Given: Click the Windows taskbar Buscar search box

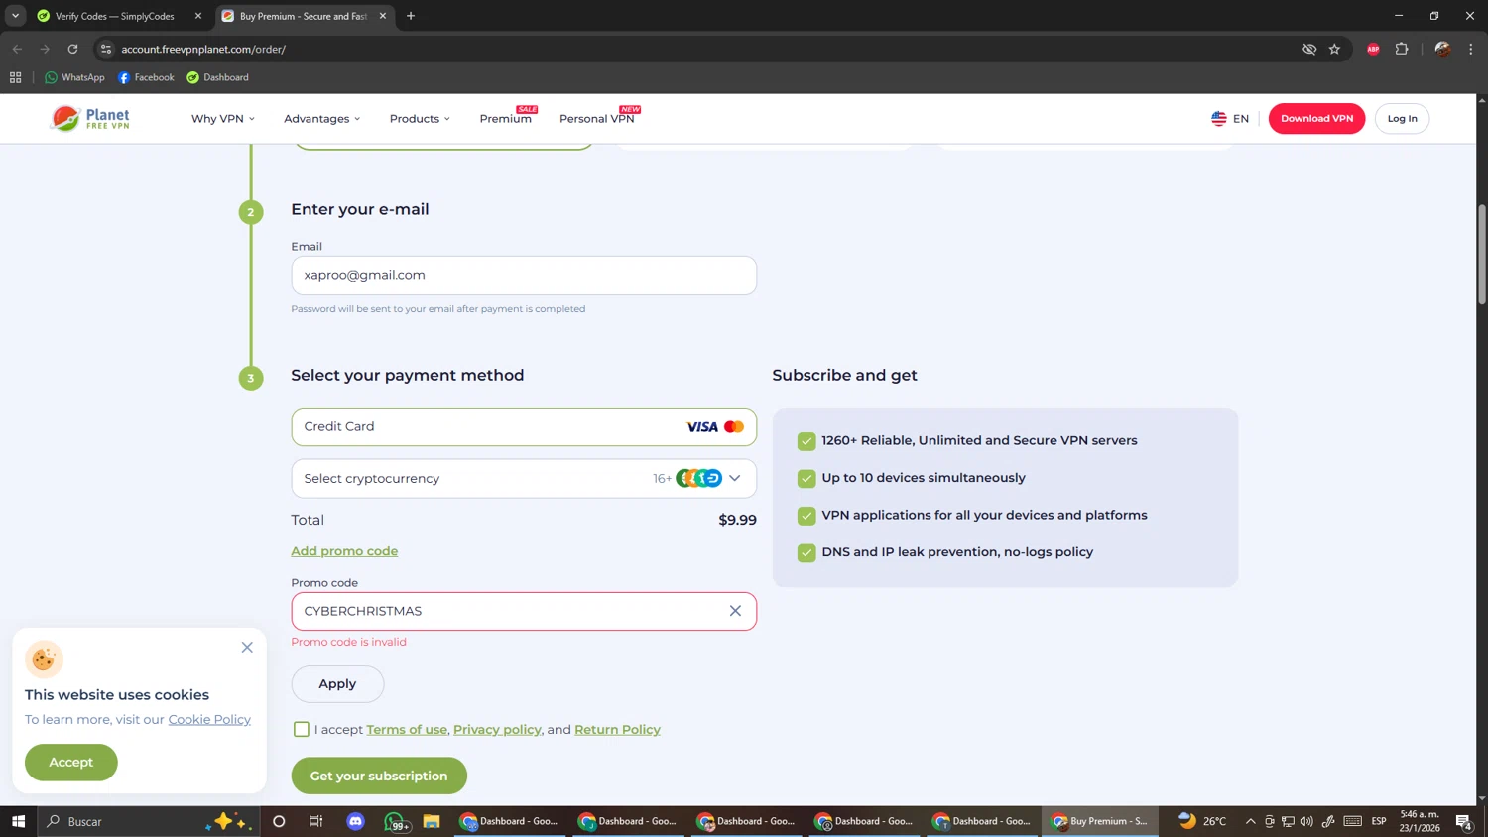Looking at the screenshot, I should [149, 821].
